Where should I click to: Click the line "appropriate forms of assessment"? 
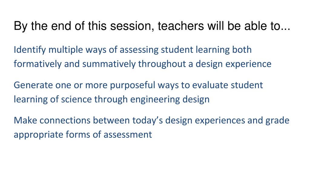83,135
